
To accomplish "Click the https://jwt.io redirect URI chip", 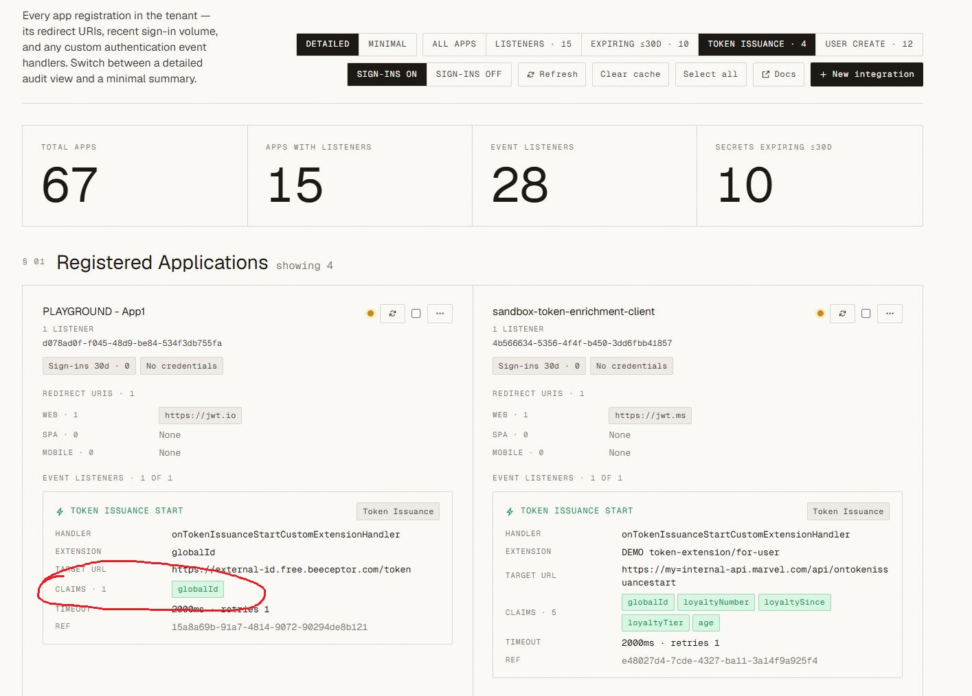I will 201,415.
